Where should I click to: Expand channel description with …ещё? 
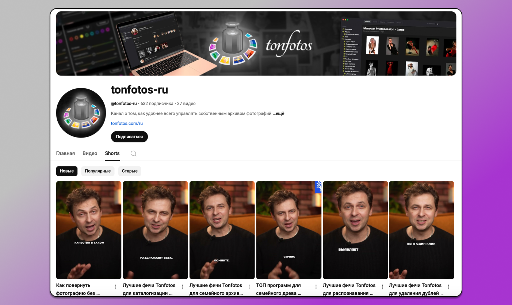point(279,113)
